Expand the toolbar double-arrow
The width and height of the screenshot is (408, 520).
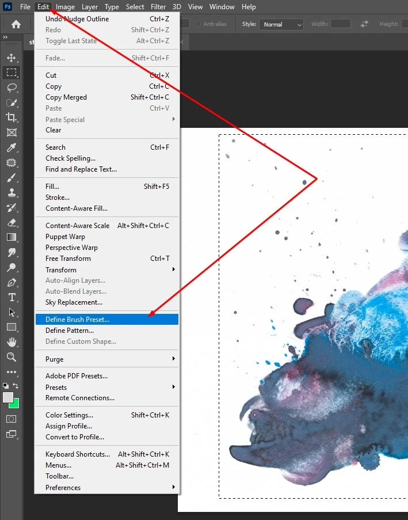(5, 37)
